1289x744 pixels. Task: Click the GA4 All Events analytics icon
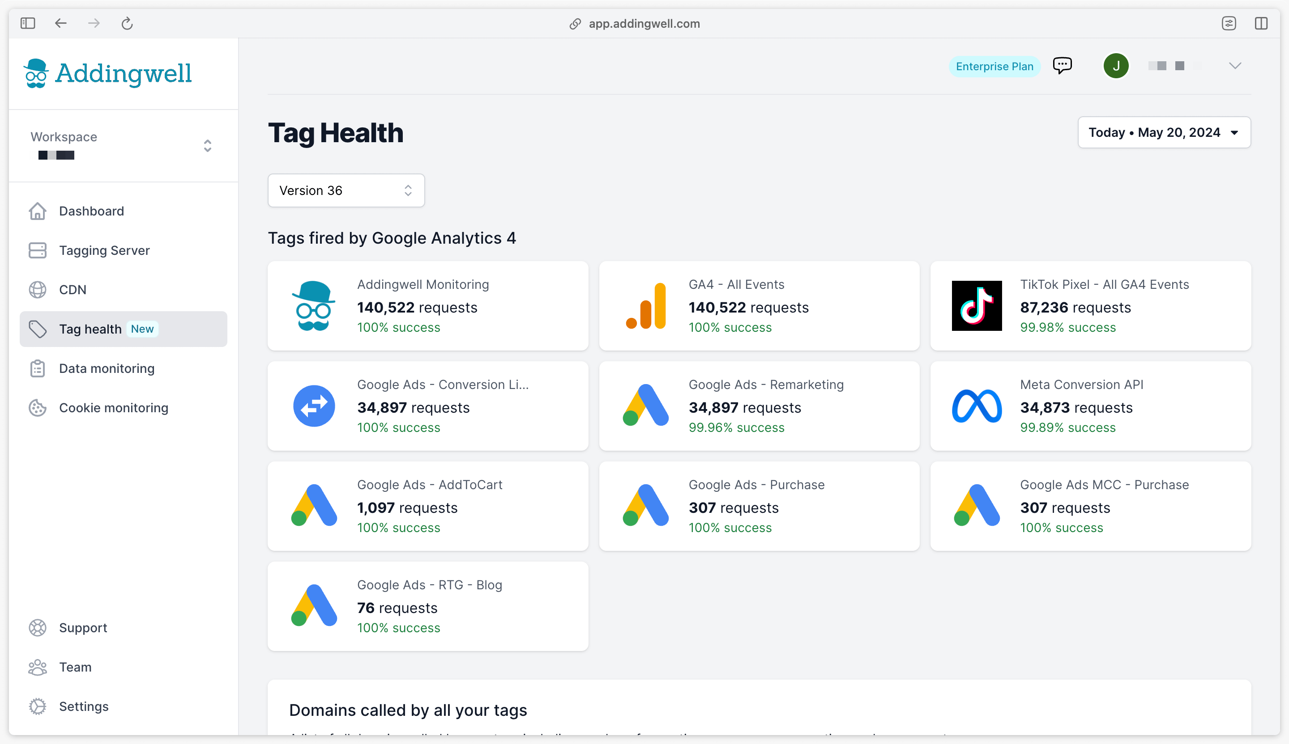645,305
